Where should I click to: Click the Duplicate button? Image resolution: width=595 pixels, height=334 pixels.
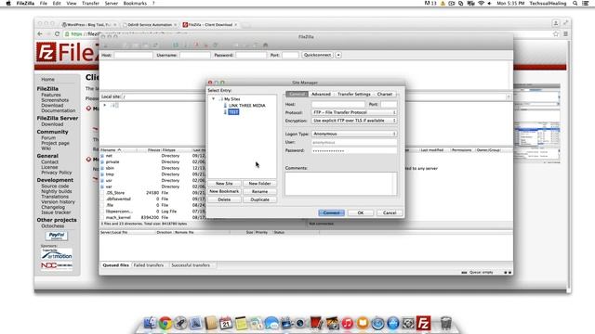[x=259, y=199]
